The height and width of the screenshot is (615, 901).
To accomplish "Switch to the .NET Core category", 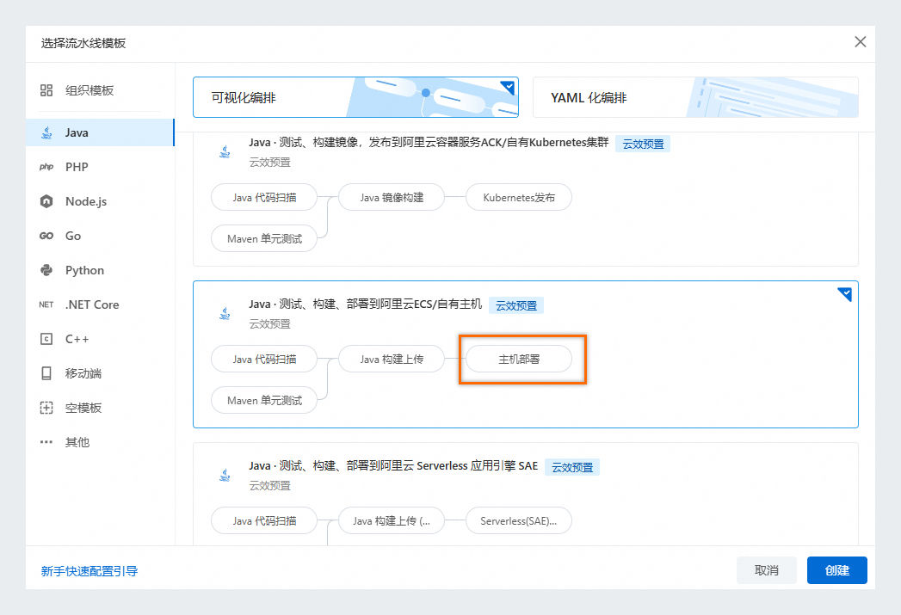I will 100,304.
